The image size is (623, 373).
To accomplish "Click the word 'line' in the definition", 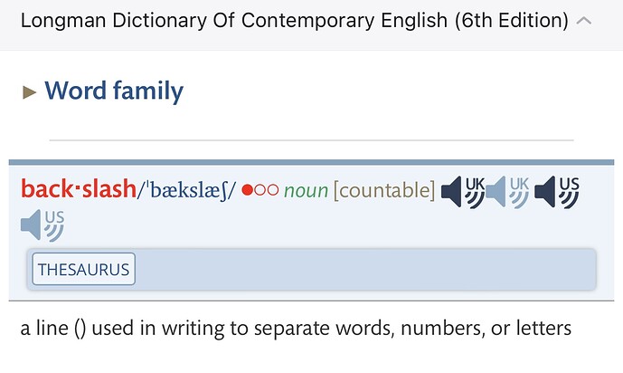I will click(x=49, y=328).
